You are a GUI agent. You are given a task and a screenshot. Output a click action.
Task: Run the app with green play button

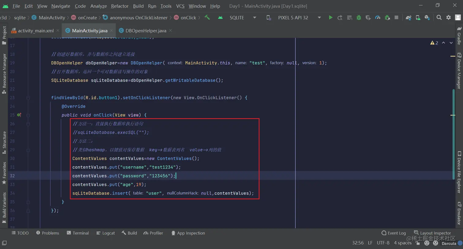coord(330,17)
